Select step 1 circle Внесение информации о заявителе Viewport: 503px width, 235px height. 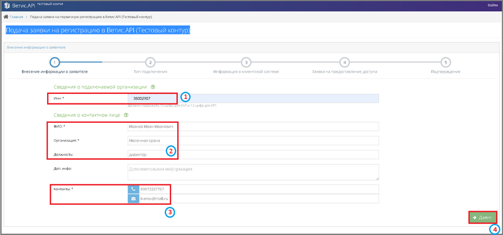55,62
